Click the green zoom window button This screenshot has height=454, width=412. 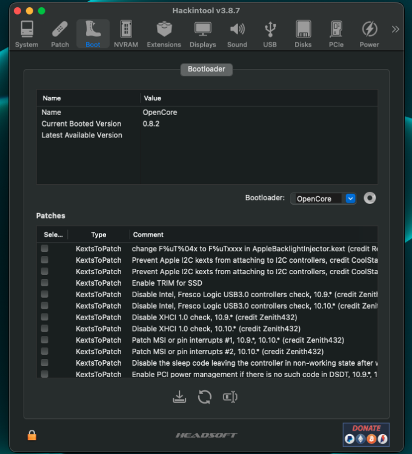point(42,11)
